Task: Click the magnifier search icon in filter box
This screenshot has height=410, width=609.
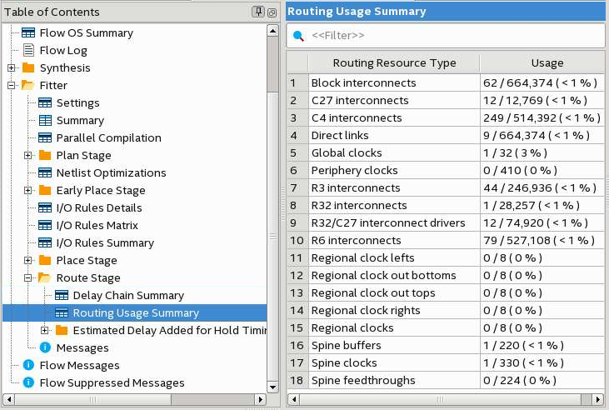Action: (298, 36)
